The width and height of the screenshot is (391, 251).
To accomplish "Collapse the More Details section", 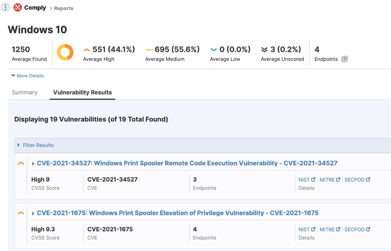I will coord(27,76).
